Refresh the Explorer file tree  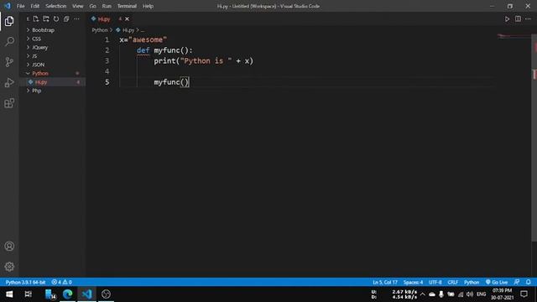tap(56, 18)
